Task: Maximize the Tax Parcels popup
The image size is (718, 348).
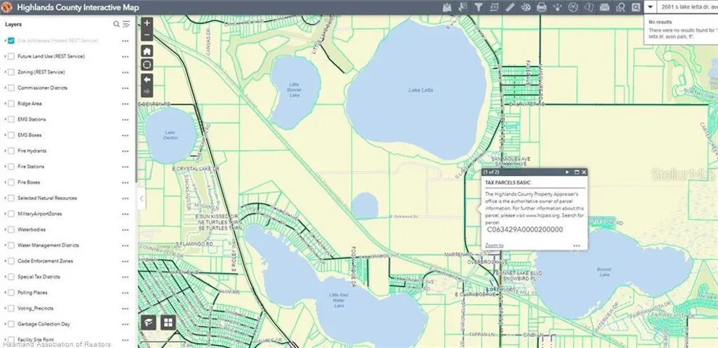Action: pos(577,172)
